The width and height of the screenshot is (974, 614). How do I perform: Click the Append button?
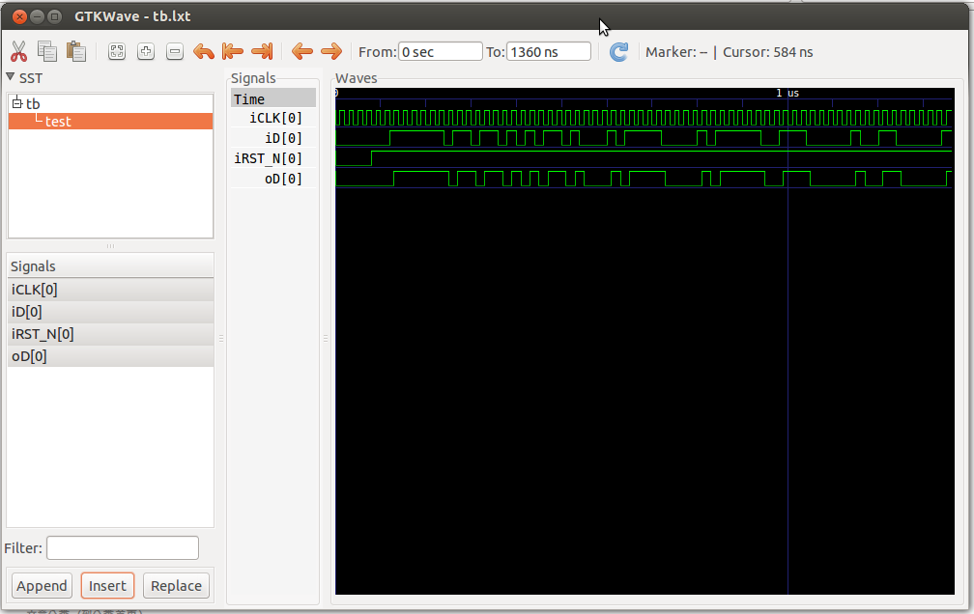pos(42,585)
